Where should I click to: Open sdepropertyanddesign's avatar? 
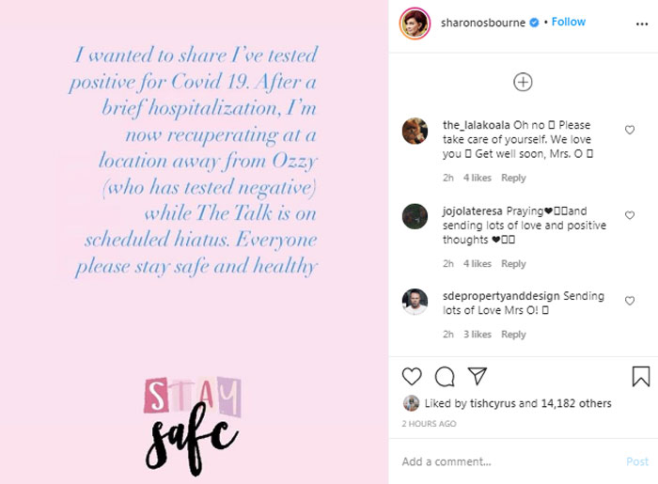[x=415, y=302]
